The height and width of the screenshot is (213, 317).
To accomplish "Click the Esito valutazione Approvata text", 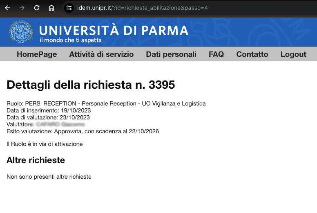I will pos(83,131).
